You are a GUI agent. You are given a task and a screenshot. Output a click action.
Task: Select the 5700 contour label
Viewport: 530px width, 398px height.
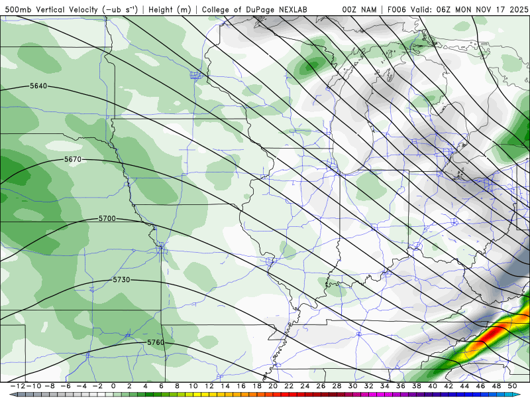(x=107, y=219)
